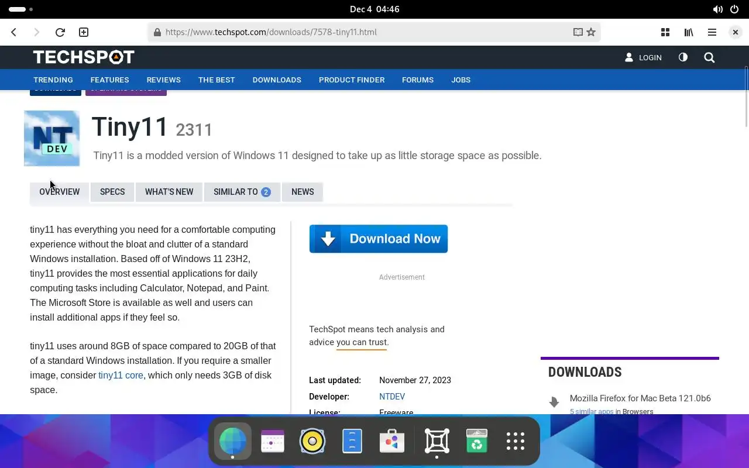
Task: Open the 5 similar apps link
Action: click(x=592, y=411)
